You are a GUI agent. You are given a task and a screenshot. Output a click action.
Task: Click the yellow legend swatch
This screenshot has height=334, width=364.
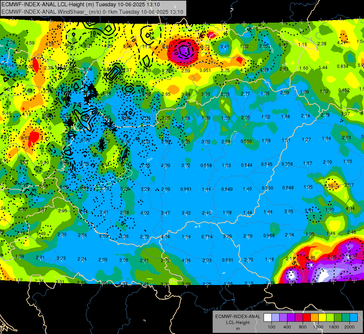322,317
